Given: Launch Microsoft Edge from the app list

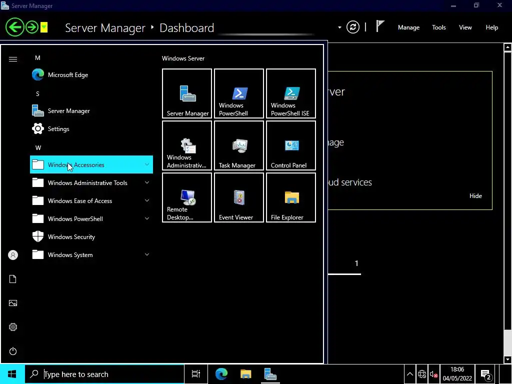Looking at the screenshot, I should point(91,75).
